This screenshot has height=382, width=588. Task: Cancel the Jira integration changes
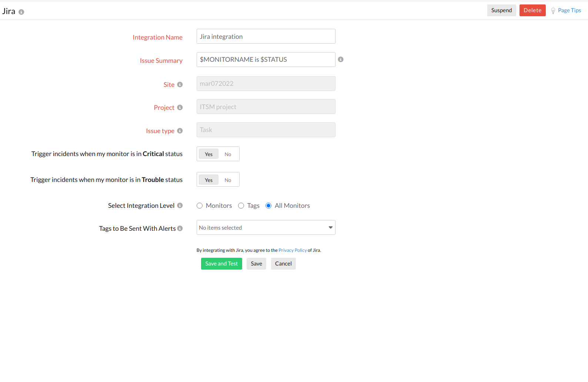tap(283, 264)
